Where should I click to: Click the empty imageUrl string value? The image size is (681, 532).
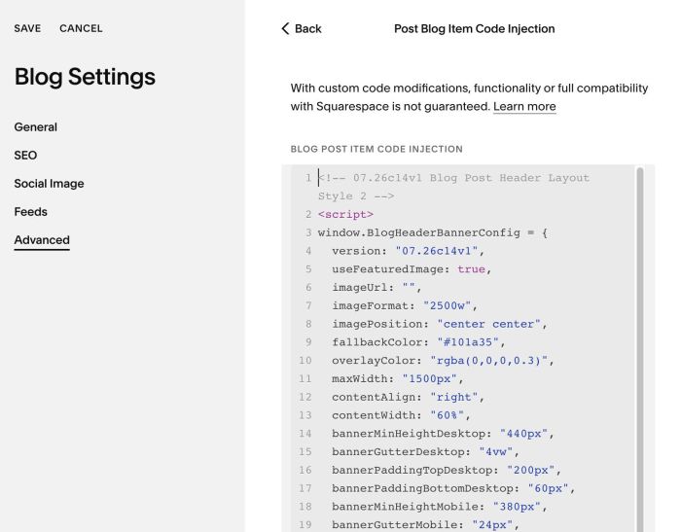(409, 288)
